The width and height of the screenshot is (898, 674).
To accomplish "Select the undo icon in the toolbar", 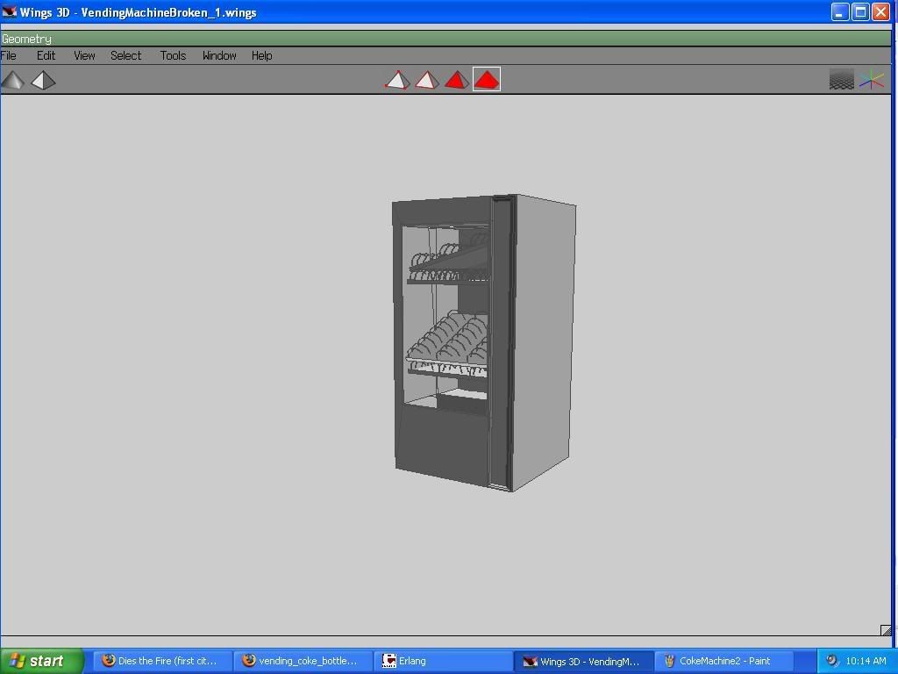I will pos(13,79).
